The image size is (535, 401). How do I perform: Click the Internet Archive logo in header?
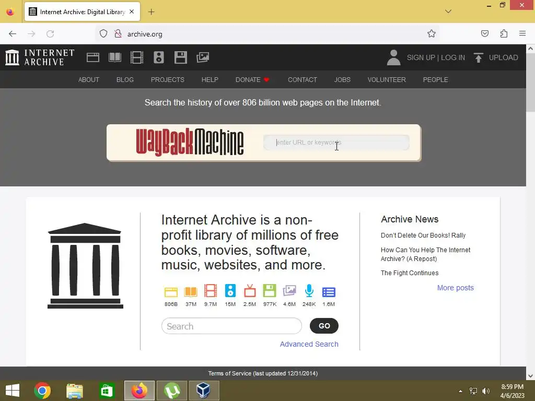[x=40, y=57]
